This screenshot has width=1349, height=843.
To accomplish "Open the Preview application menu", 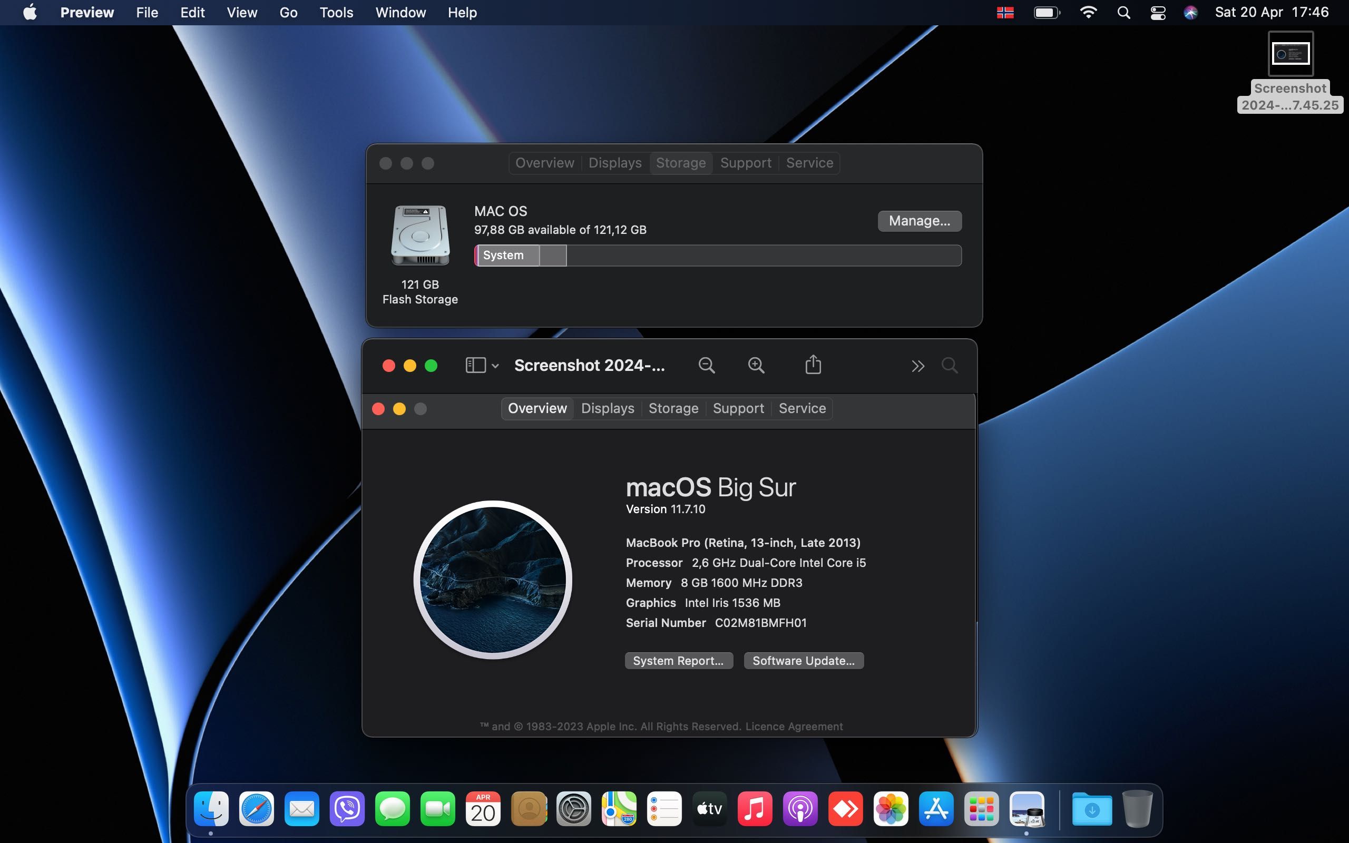I will [87, 12].
